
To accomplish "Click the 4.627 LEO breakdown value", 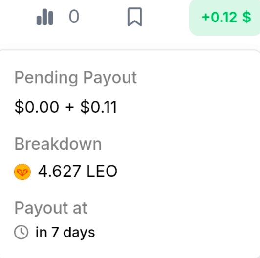I will pyautogui.click(x=78, y=171).
